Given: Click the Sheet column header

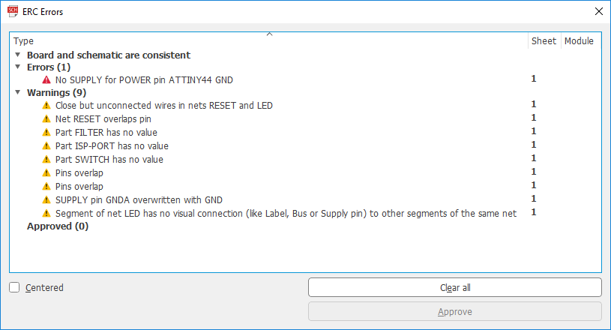Looking at the screenshot, I should click(x=544, y=41).
